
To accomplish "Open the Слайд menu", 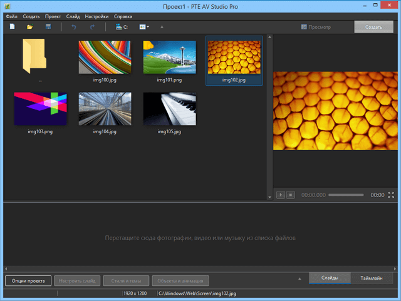I will point(73,16).
